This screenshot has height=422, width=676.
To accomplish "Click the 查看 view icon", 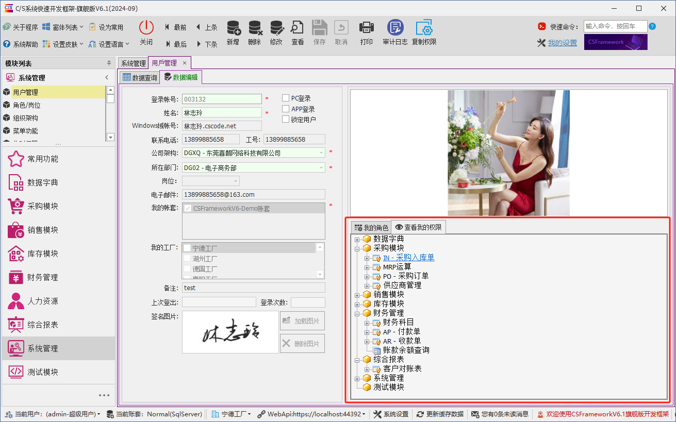I will (x=298, y=27).
